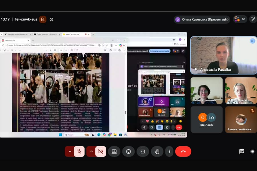Zoom out of the PDF with minus icon
The image size is (257, 171).
(46, 50)
